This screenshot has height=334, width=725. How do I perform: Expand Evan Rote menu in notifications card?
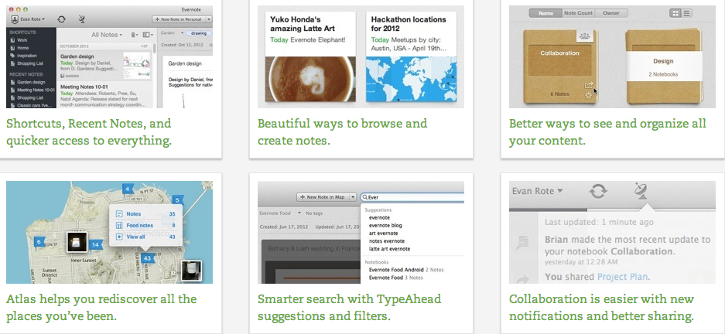(x=537, y=191)
